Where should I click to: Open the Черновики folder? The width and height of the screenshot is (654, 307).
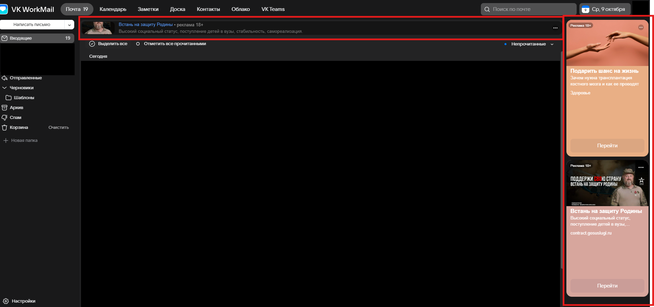tap(22, 88)
